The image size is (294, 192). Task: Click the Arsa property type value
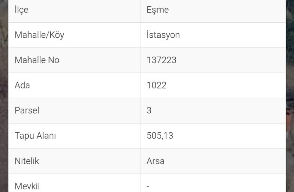155,161
